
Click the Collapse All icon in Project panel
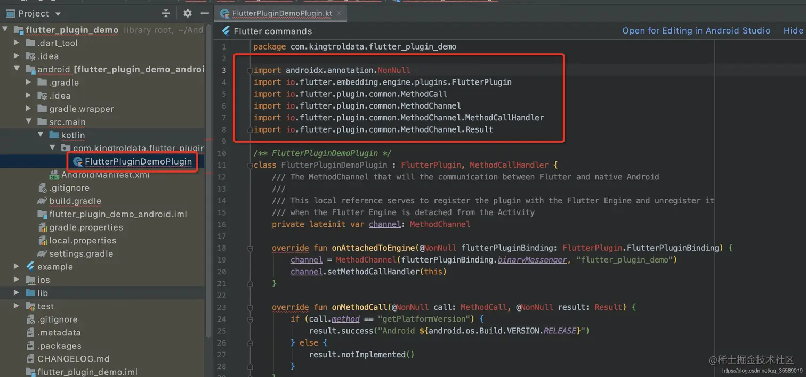pyautogui.click(x=166, y=13)
